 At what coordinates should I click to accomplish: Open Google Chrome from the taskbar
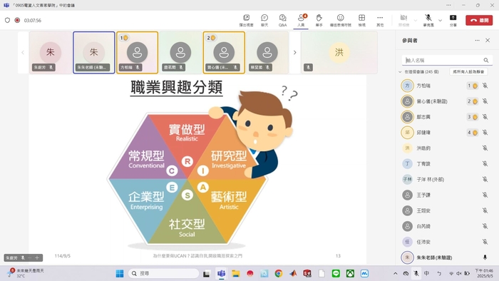coord(279,273)
